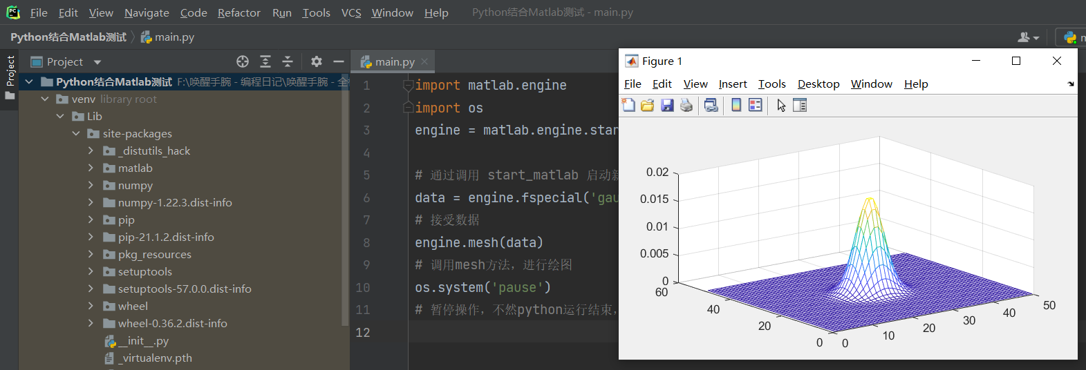Image resolution: width=1086 pixels, height=370 pixels.
Task: Open PyCharm Tools menu
Action: 317,12
